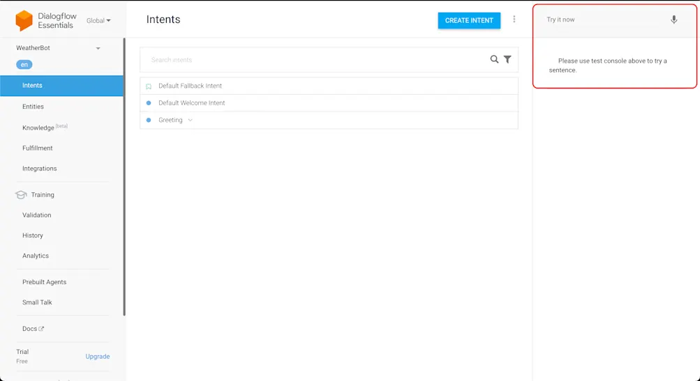Open the Integrations page

(x=39, y=169)
